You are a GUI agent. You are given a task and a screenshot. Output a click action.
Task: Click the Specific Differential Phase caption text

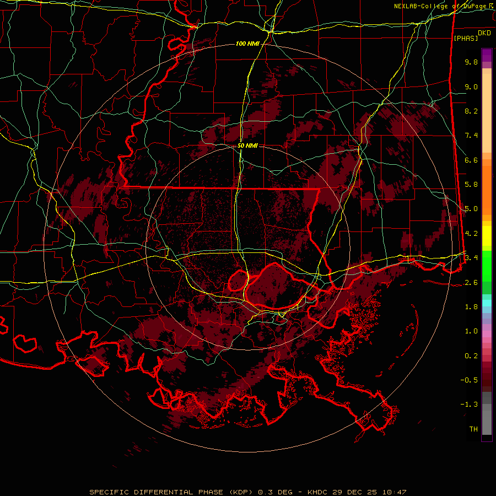pyautogui.click(x=247, y=492)
